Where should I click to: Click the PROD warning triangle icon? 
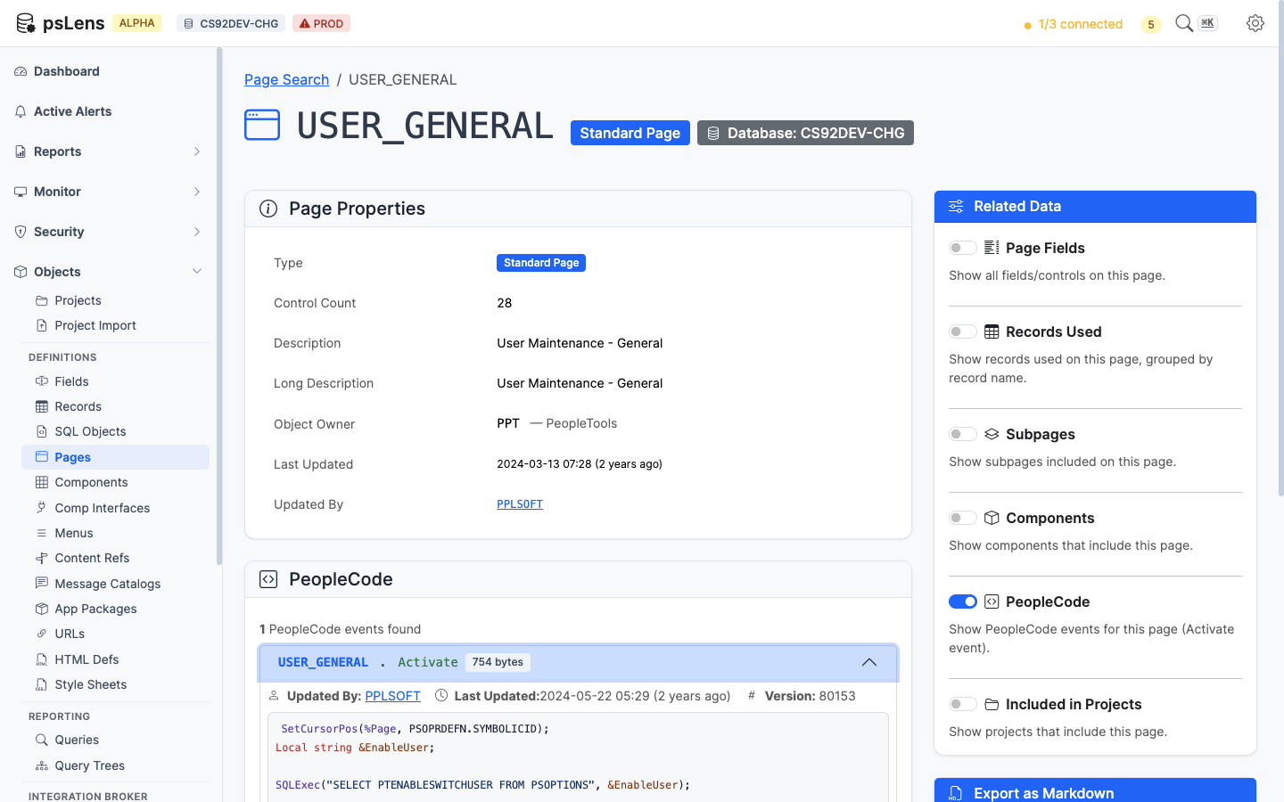pos(305,24)
